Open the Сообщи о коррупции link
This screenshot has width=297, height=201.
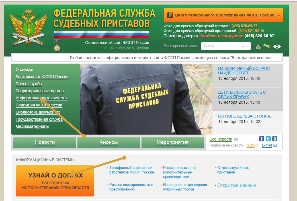click(222, 36)
